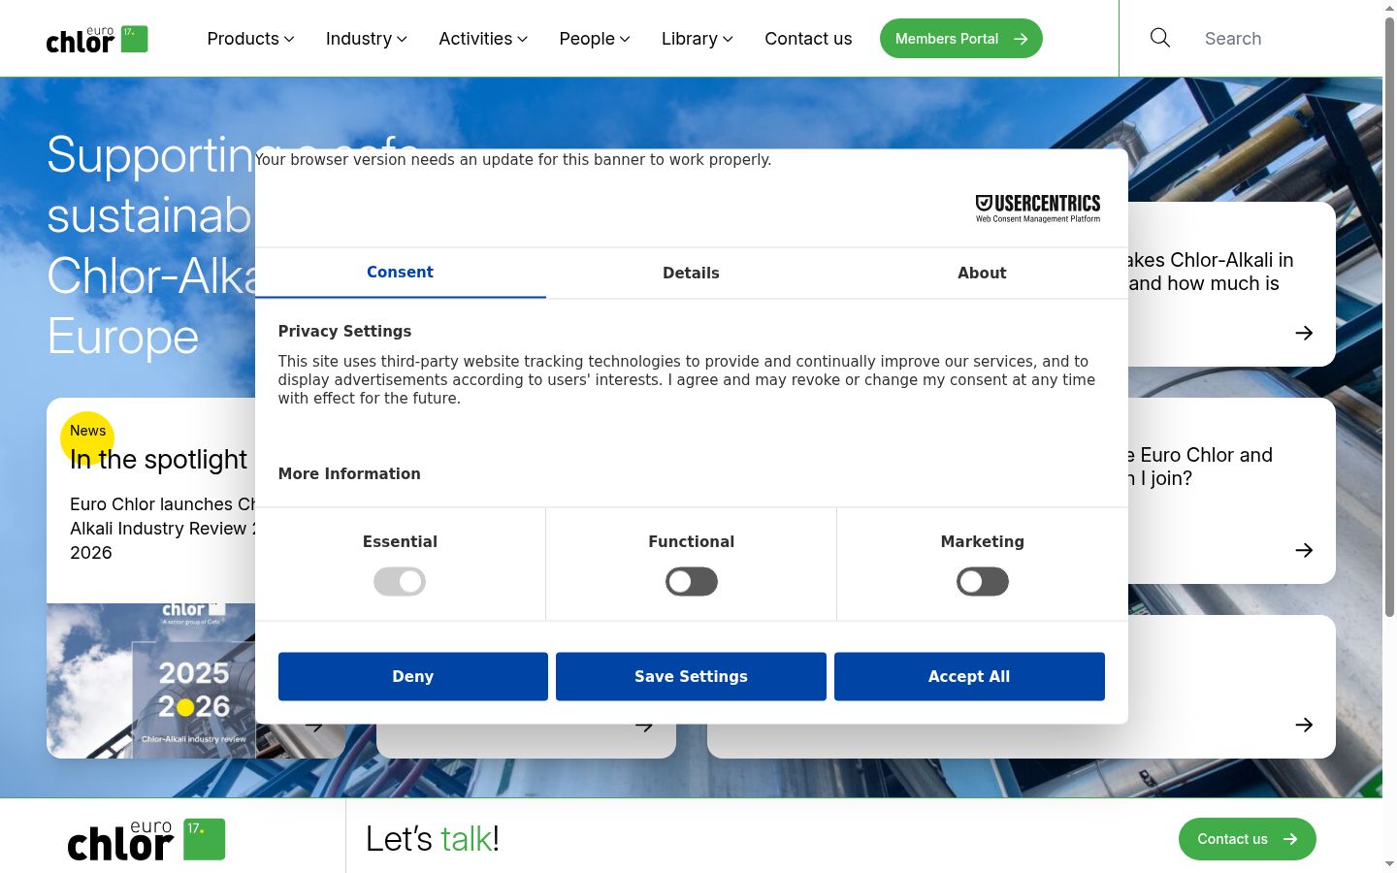
Task: Click the search magnifier icon
Action: [1160, 38]
